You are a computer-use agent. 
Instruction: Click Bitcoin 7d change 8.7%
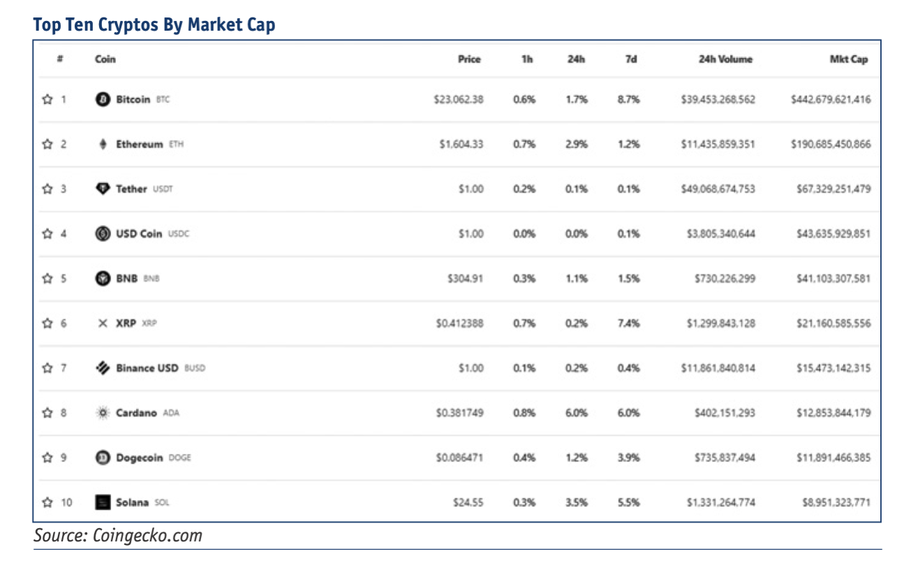point(629,100)
